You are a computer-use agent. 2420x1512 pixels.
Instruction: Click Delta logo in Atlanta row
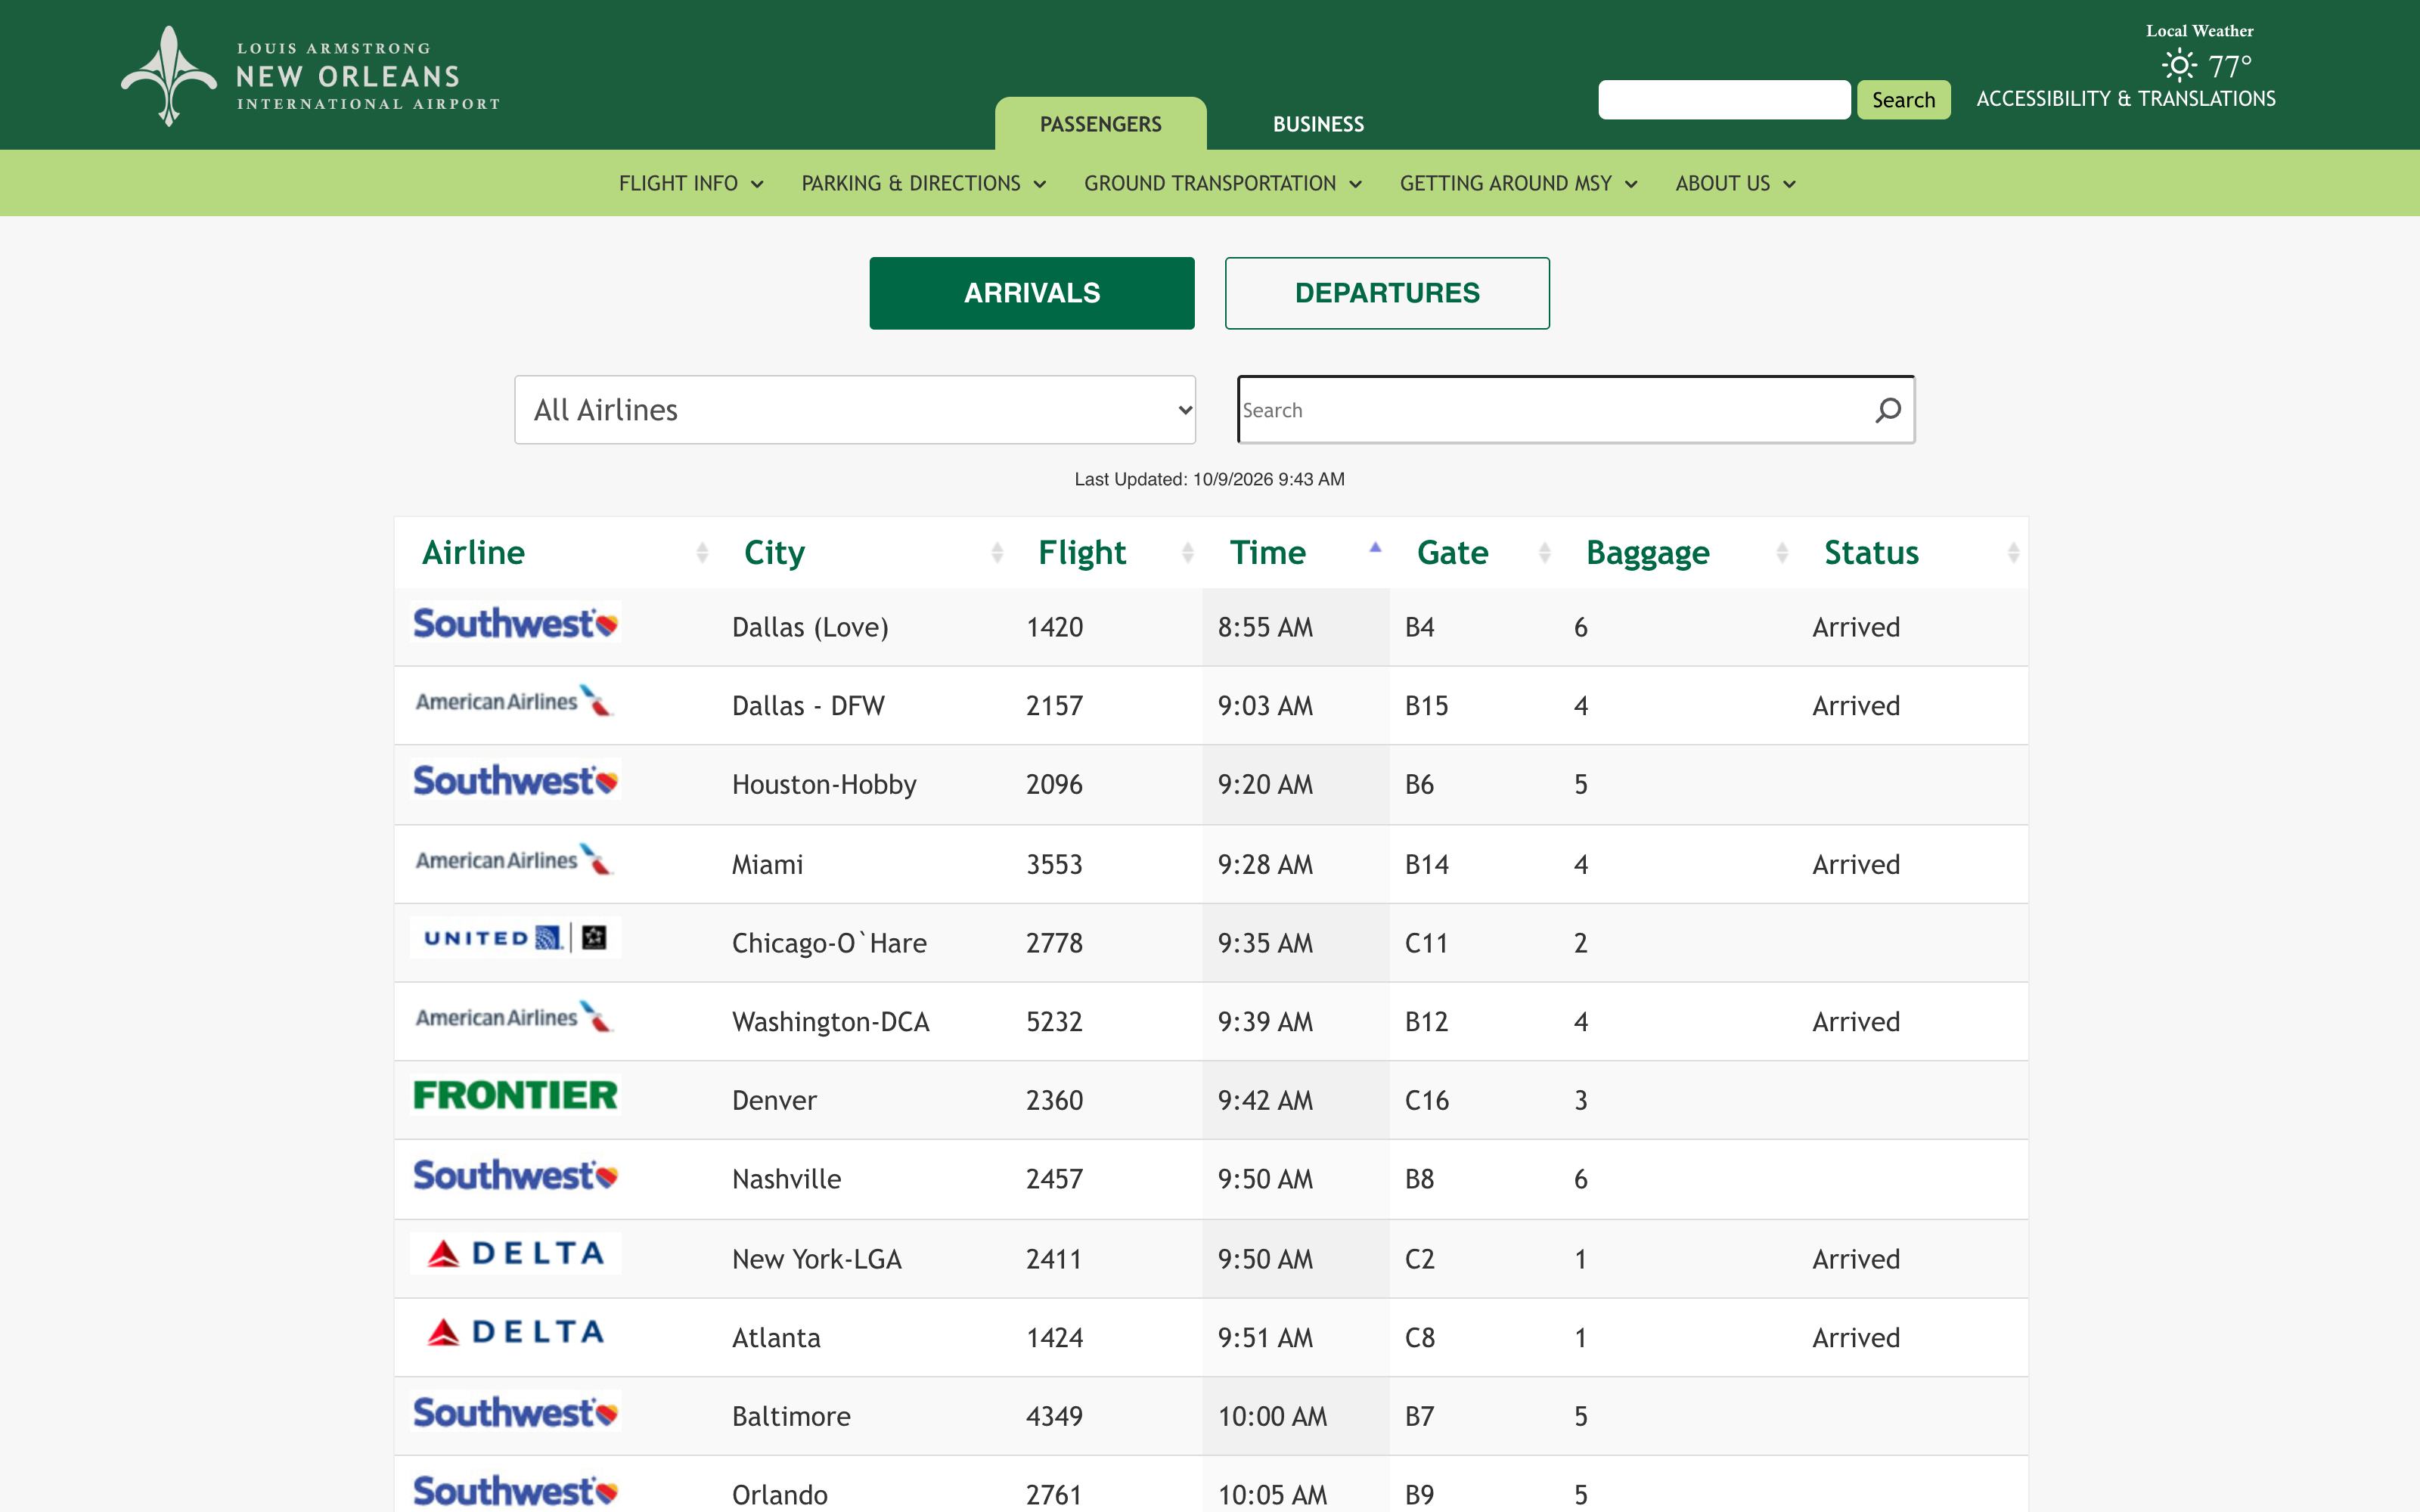tap(515, 1332)
